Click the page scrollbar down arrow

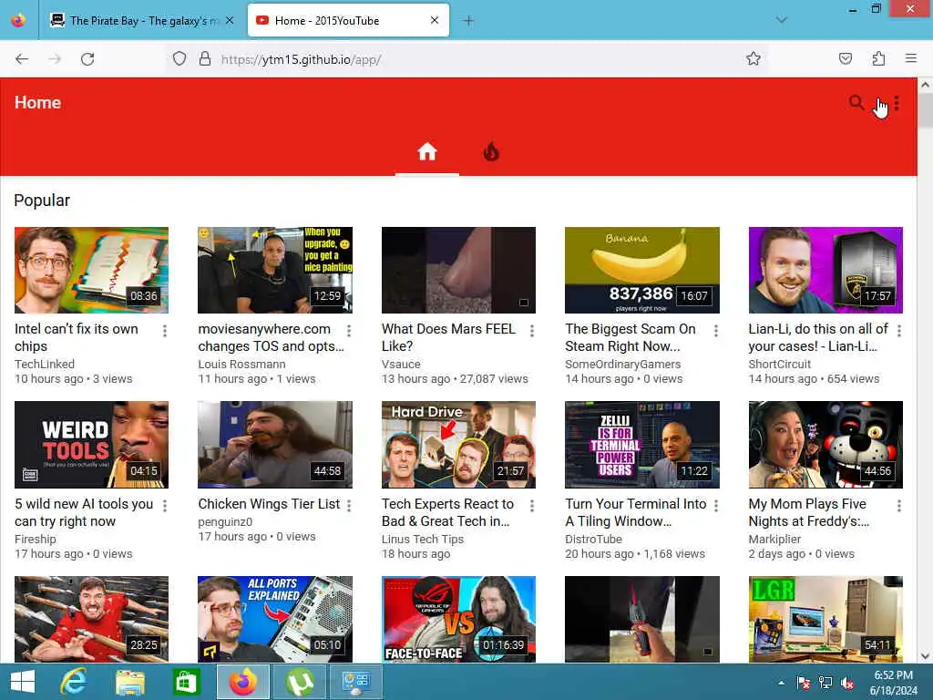[x=926, y=656]
